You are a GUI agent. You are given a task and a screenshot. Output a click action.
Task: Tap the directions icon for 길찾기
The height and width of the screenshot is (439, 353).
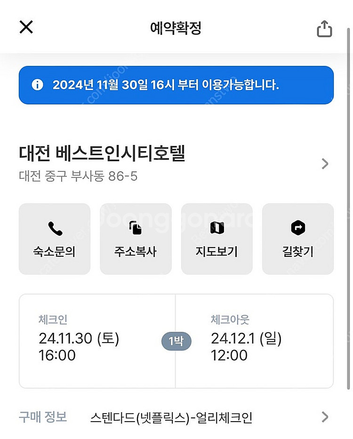(298, 228)
